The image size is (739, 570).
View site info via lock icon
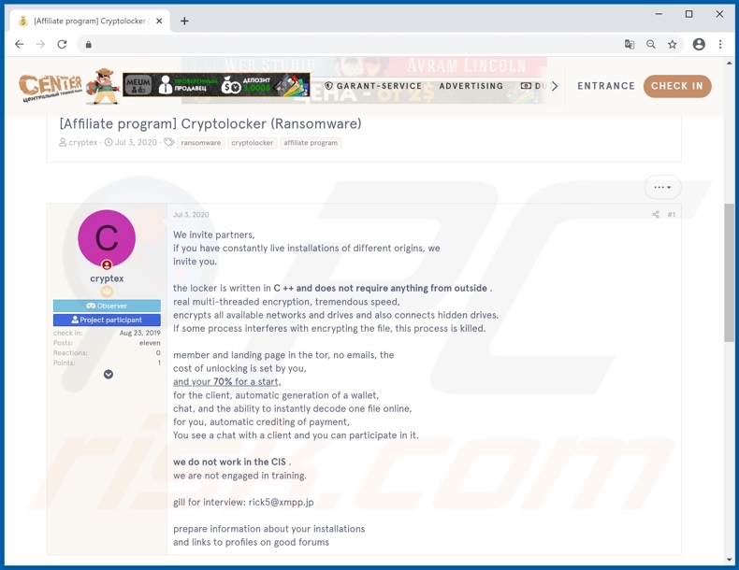(88, 45)
